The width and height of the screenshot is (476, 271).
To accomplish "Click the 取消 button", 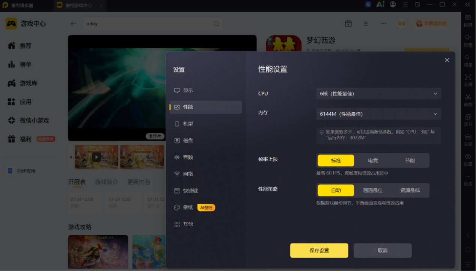I will coord(383,251).
